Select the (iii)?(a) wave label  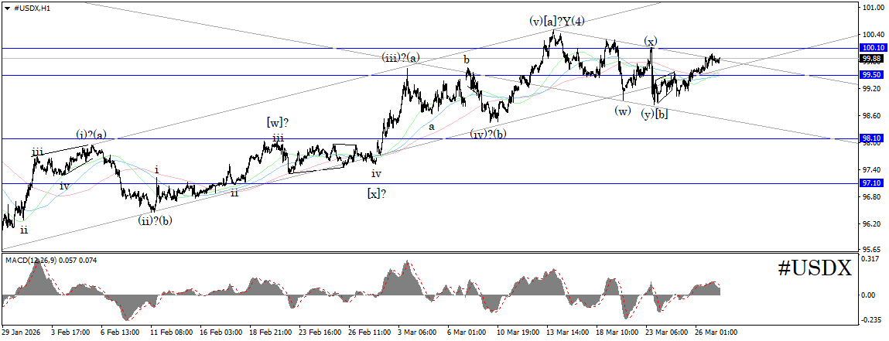(x=401, y=58)
